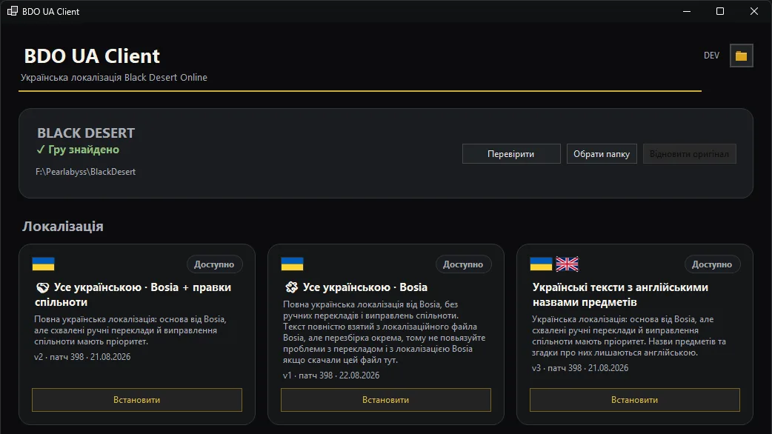Screen dimensions: 772x434
Task: Click Доступно badge on first card
Action: click(x=214, y=264)
